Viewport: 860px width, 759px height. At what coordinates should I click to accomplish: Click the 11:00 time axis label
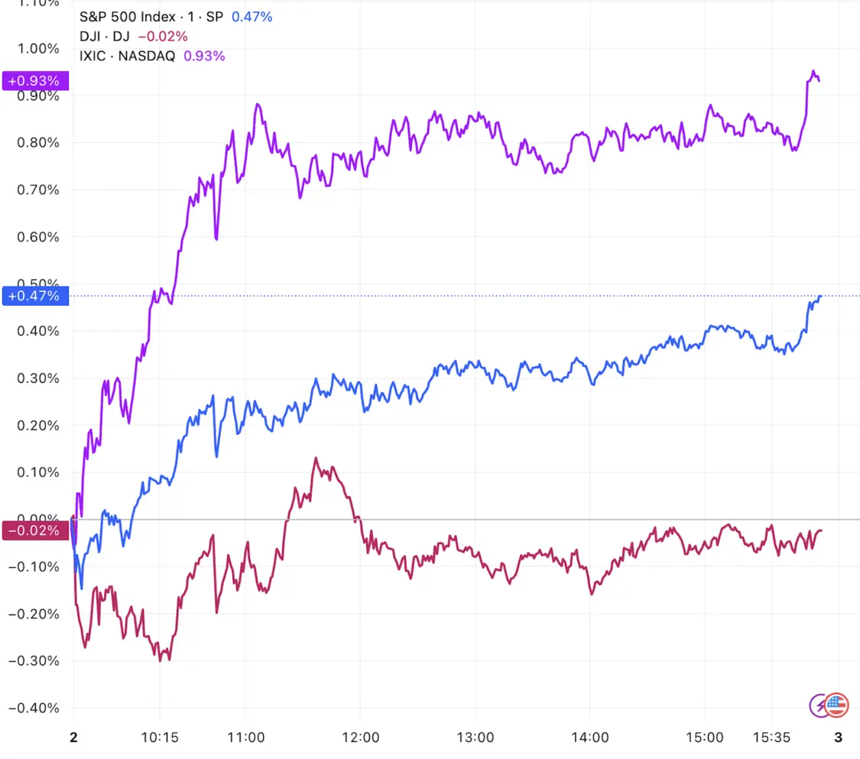[246, 738]
